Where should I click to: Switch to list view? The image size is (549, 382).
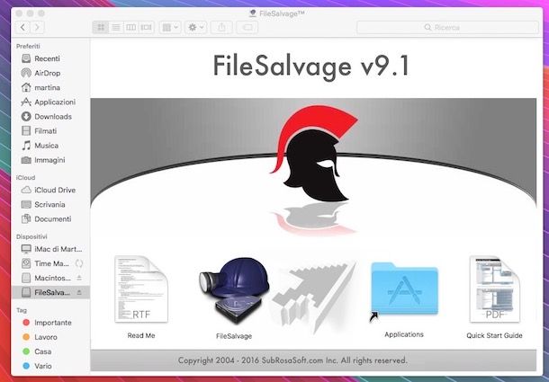point(116,27)
